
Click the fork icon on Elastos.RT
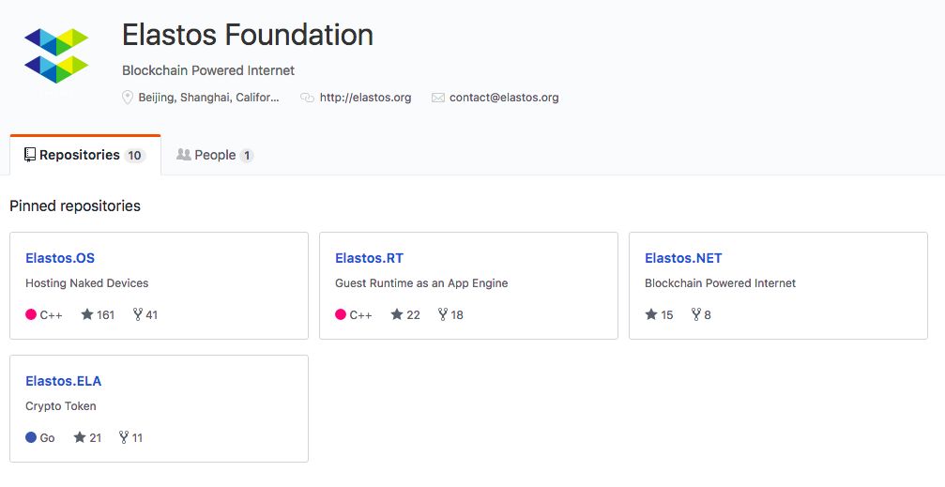443,315
